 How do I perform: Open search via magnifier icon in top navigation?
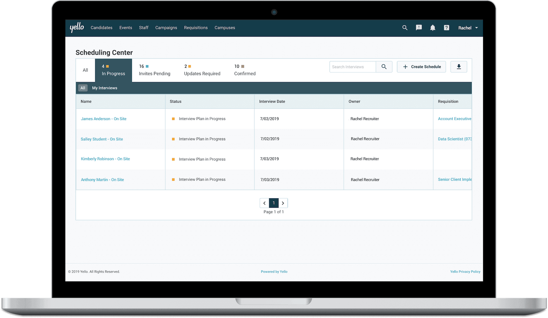tap(405, 28)
